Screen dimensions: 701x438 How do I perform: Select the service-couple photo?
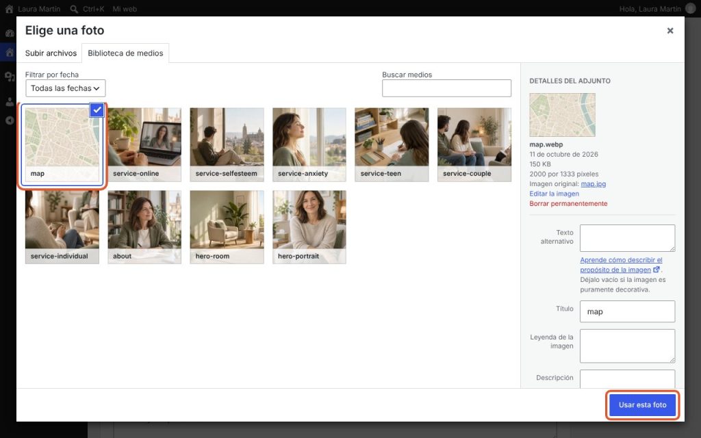[x=474, y=145]
